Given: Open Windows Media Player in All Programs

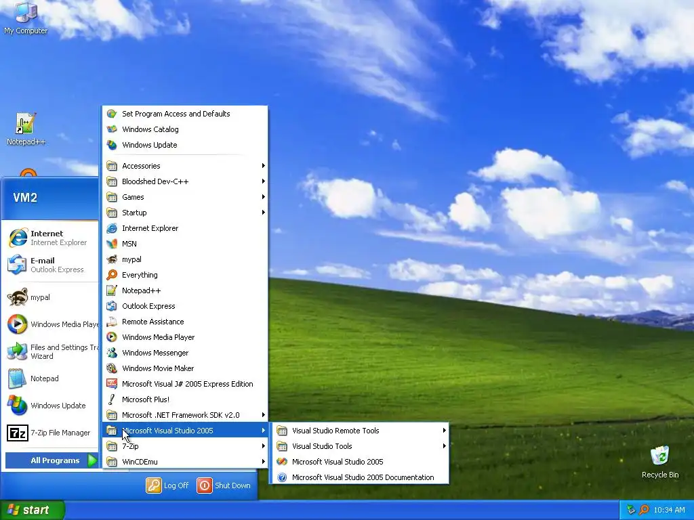Looking at the screenshot, I should [x=185, y=337].
